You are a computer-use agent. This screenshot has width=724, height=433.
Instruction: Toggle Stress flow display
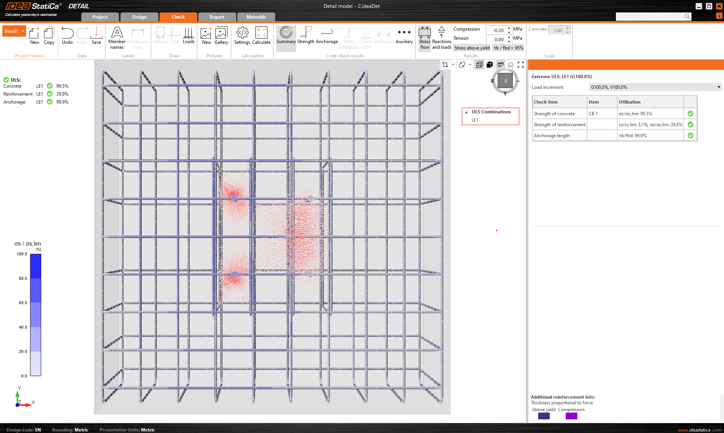(x=425, y=38)
